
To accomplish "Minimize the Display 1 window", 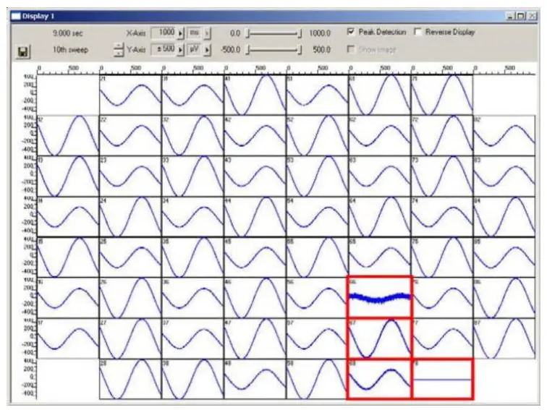I will (x=511, y=16).
